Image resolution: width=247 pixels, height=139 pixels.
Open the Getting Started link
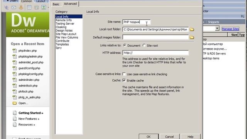point(31,113)
